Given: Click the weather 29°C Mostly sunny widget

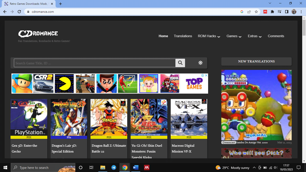Looking at the screenshot, I should [232, 167].
